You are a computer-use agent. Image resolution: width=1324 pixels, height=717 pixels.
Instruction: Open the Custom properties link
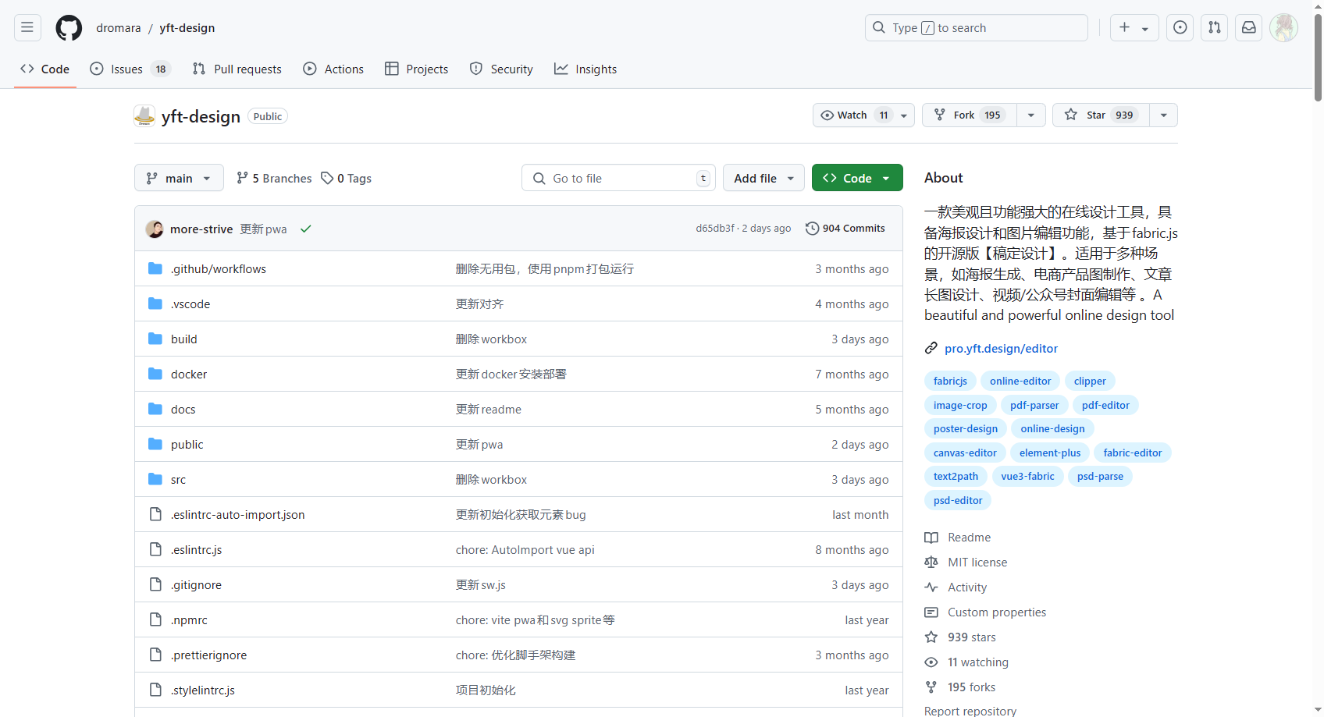click(997, 612)
